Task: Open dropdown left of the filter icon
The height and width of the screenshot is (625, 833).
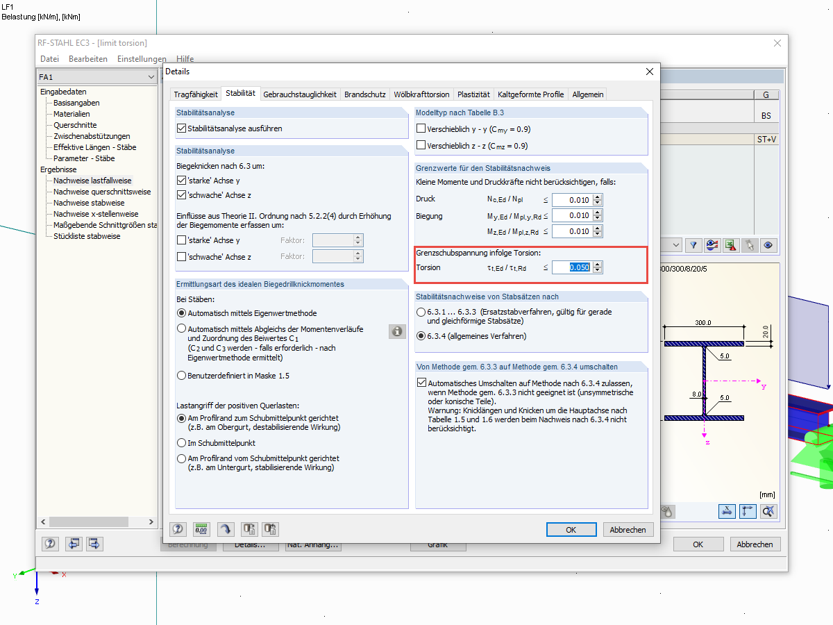Action: coord(676,245)
